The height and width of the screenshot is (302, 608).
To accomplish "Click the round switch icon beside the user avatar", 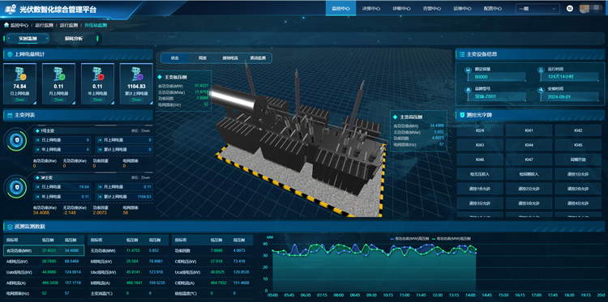I will pyautogui.click(x=570, y=9).
